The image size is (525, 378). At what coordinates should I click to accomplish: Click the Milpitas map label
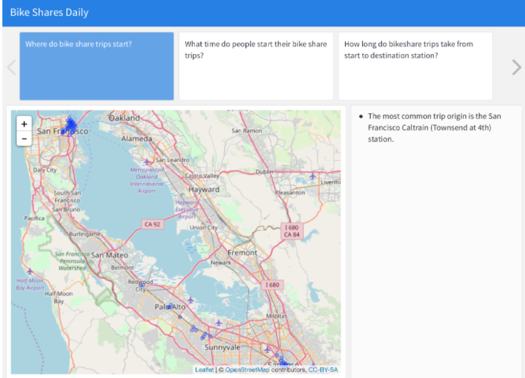click(x=277, y=316)
